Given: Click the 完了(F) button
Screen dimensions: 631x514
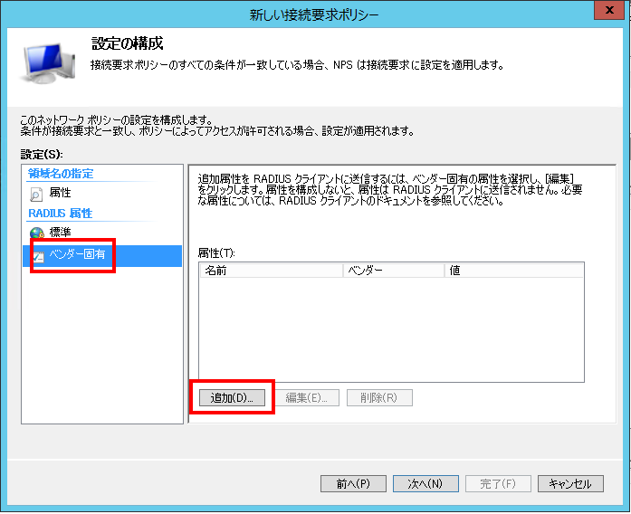Looking at the screenshot, I should (x=498, y=483).
